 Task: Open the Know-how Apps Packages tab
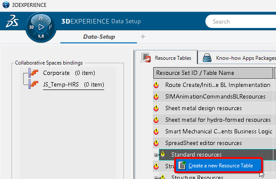[x=237, y=57]
